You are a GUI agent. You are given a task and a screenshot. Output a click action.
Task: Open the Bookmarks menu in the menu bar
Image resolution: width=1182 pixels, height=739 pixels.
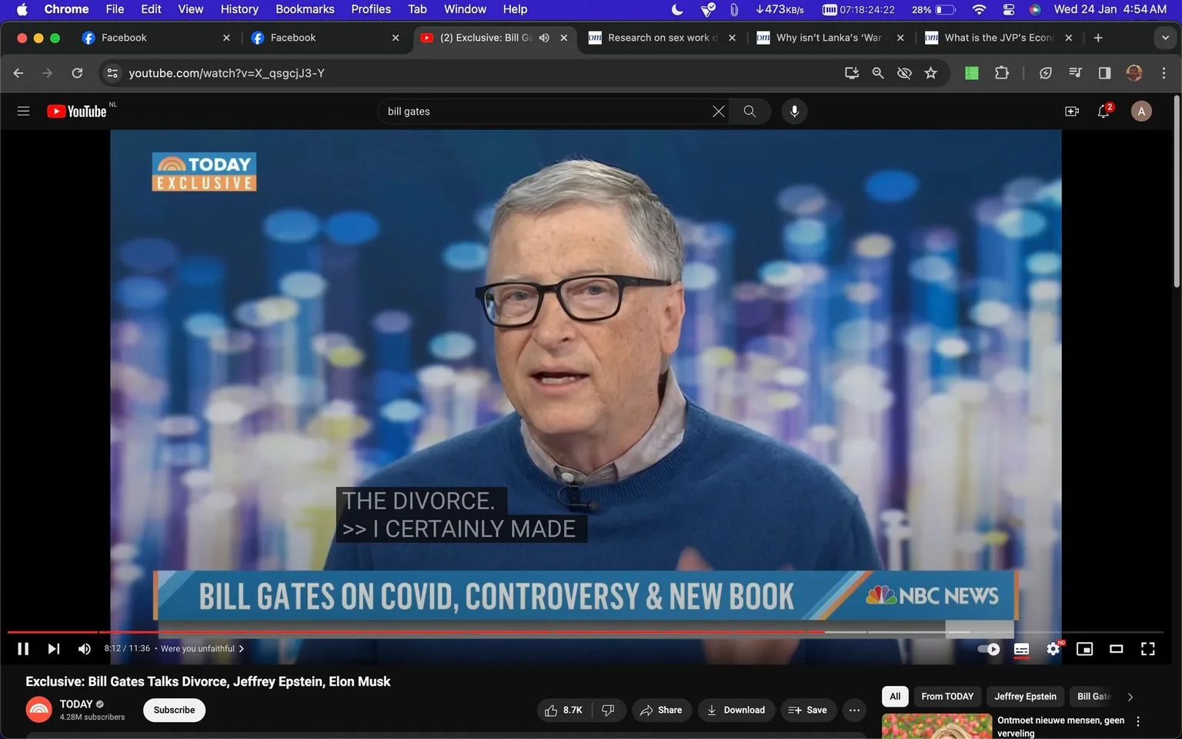point(305,9)
